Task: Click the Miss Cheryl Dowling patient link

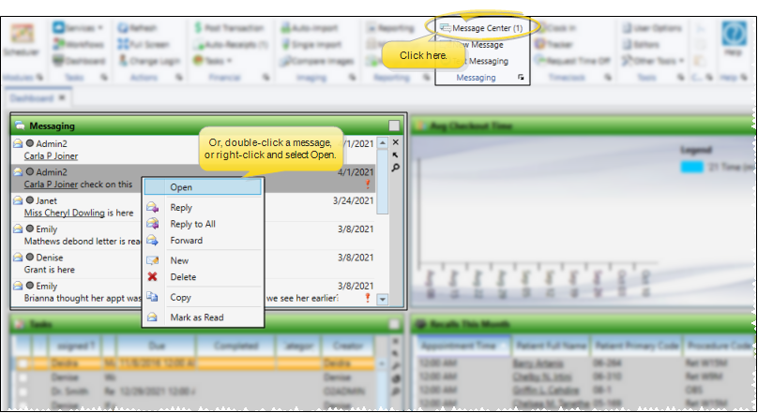Action: (x=65, y=214)
